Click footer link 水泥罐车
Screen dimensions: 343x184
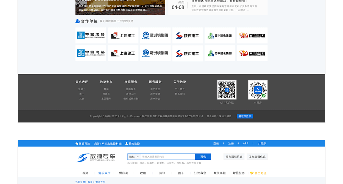pos(106,99)
